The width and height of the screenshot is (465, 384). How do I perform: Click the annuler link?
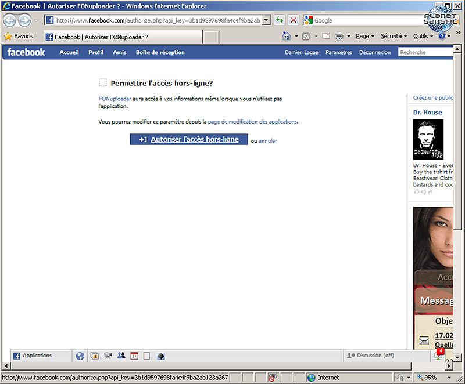point(268,141)
